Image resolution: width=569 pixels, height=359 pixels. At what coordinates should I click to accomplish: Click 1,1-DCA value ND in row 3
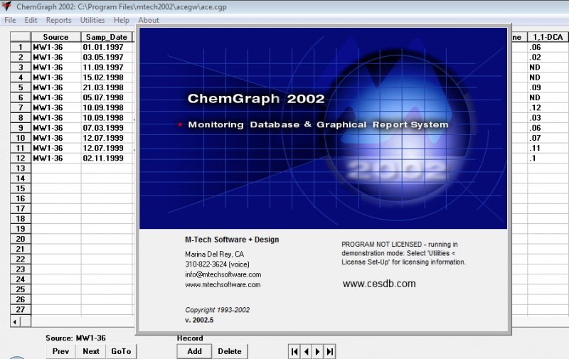coord(548,68)
